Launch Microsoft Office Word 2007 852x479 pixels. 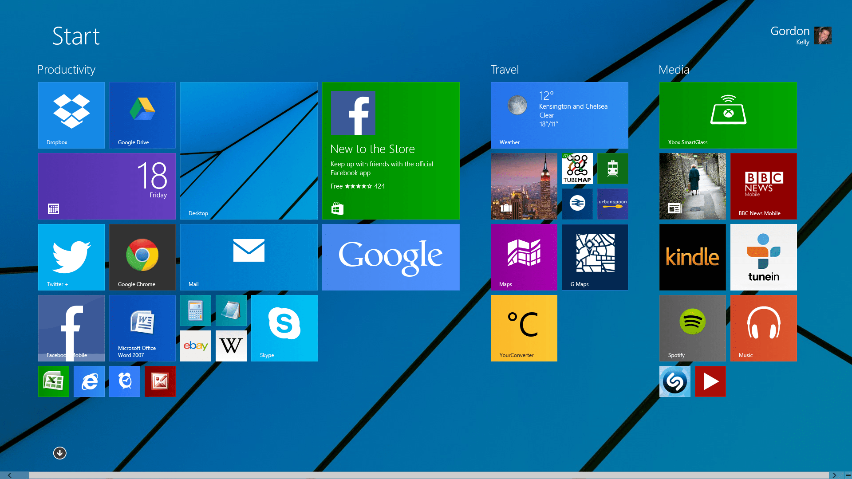[142, 328]
